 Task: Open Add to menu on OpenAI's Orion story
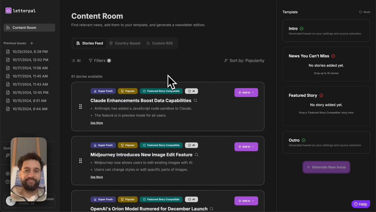tap(246, 201)
